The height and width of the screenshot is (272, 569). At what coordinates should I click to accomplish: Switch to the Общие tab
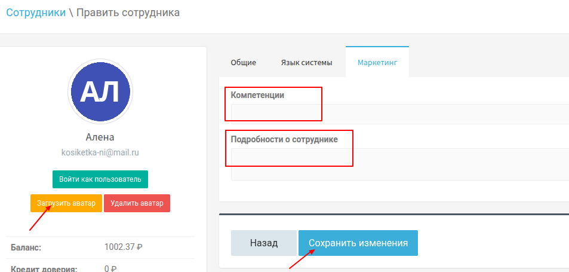(243, 62)
